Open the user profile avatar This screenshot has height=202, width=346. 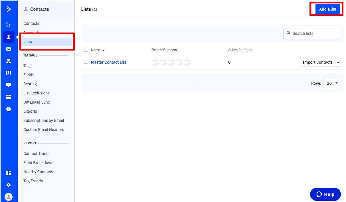pos(9,197)
